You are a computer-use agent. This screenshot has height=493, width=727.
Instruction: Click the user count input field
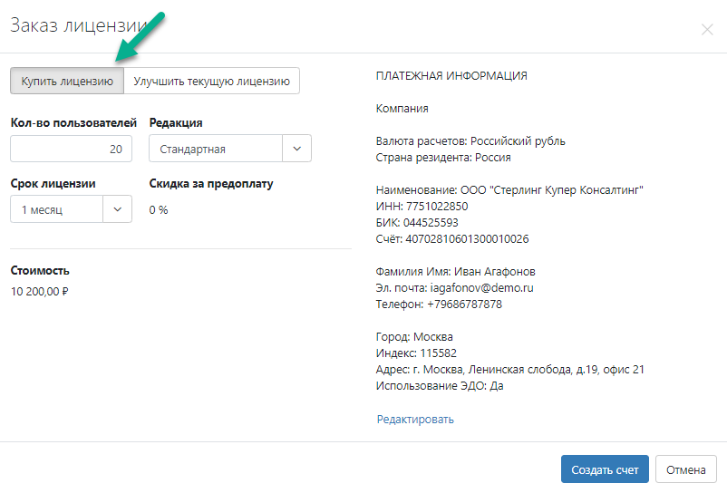(x=72, y=149)
